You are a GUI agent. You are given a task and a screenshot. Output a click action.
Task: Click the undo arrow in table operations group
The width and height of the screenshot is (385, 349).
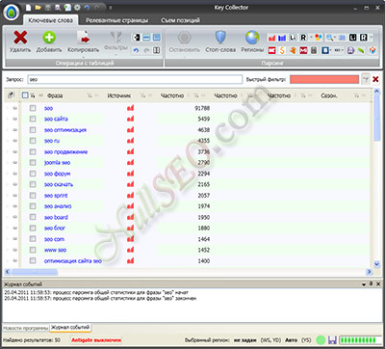click(x=136, y=50)
